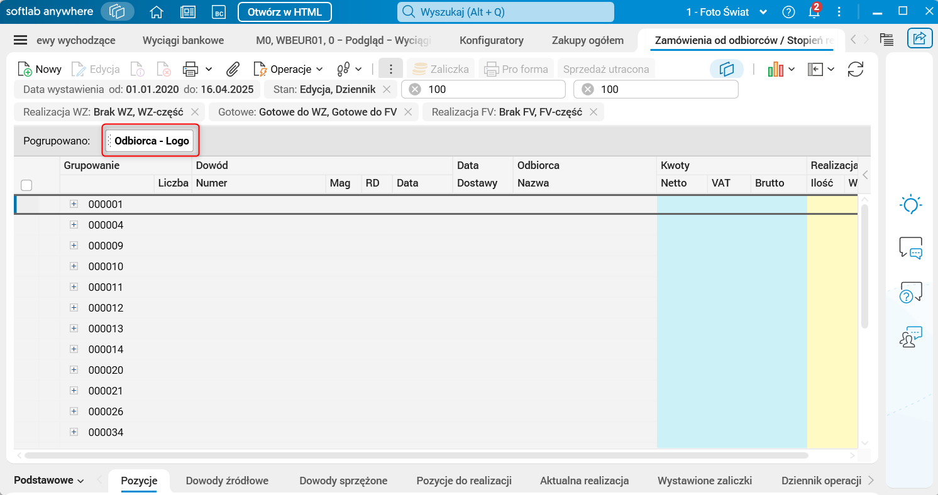Open the question chat help icon
This screenshot has height=495, width=938.
911,293
